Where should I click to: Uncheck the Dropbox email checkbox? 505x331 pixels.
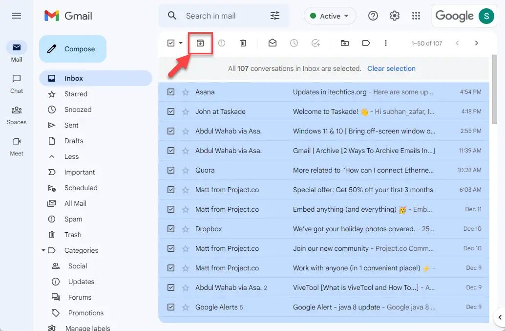(171, 229)
